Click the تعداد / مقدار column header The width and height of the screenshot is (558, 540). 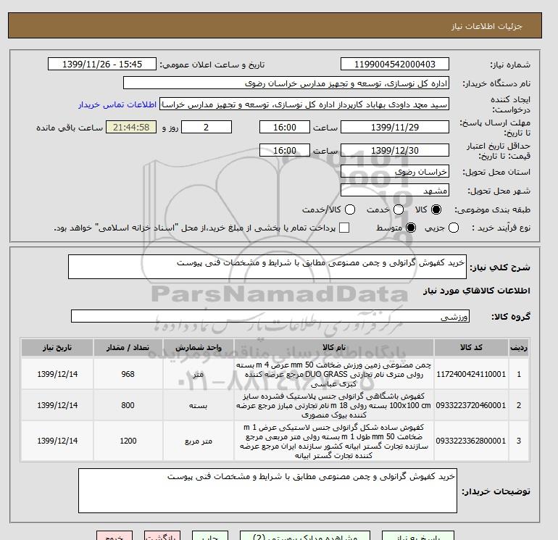pos(128,347)
